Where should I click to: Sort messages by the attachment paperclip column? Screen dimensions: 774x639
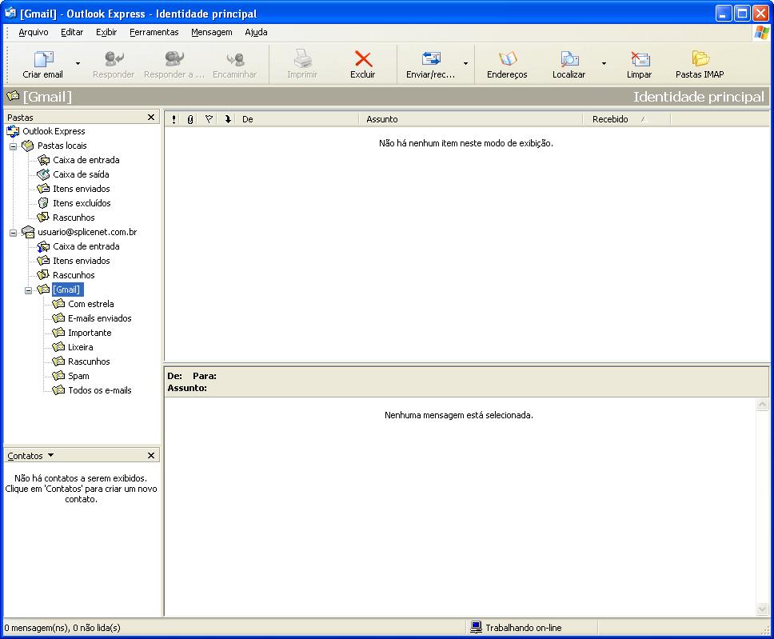point(190,119)
